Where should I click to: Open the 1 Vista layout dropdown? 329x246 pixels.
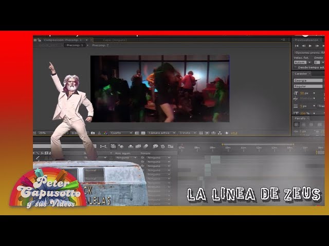188,133
